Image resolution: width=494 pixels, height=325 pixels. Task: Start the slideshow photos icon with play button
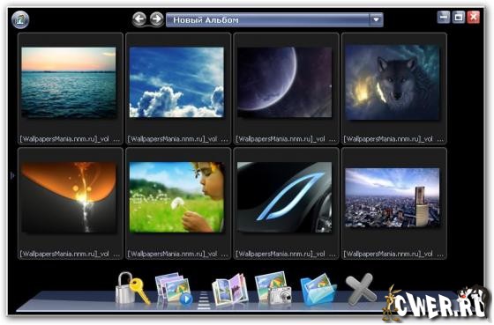click(x=174, y=290)
